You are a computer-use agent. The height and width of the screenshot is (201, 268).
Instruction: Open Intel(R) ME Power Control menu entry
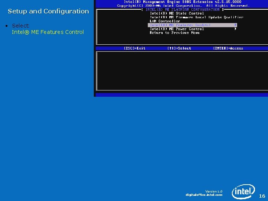pyautogui.click(x=177, y=29)
